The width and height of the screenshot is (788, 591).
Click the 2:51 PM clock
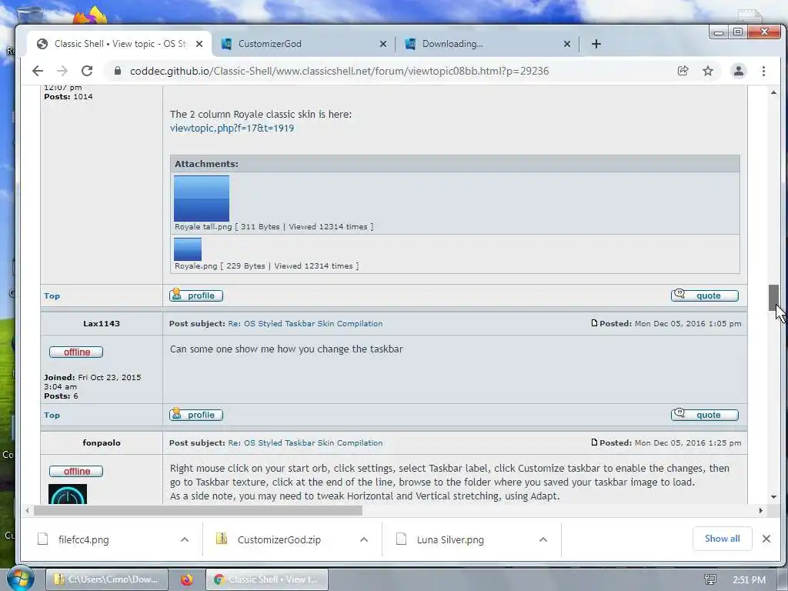749,580
